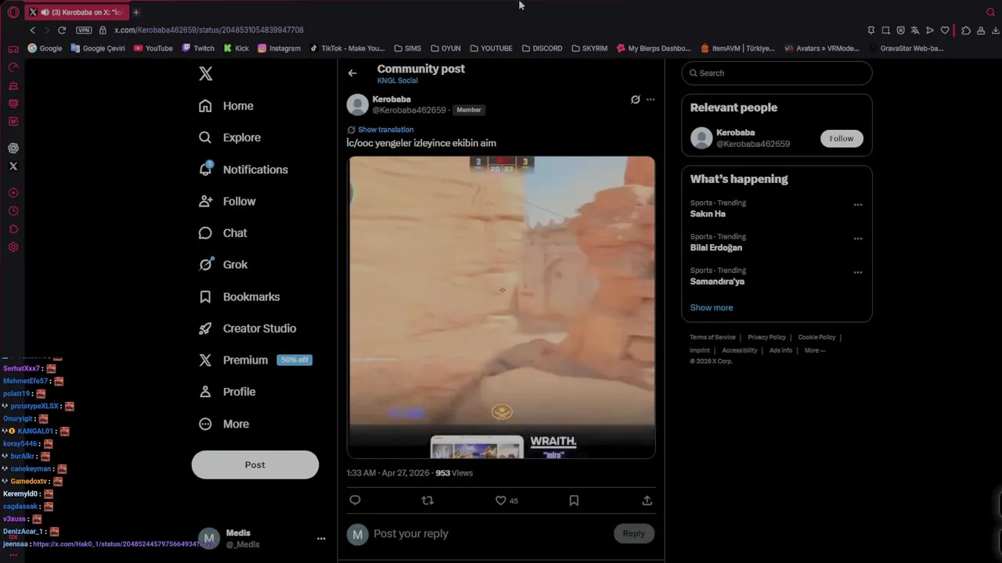The width and height of the screenshot is (1002, 563).
Task: Open the DISCORD bookmark folder
Action: tap(542, 48)
